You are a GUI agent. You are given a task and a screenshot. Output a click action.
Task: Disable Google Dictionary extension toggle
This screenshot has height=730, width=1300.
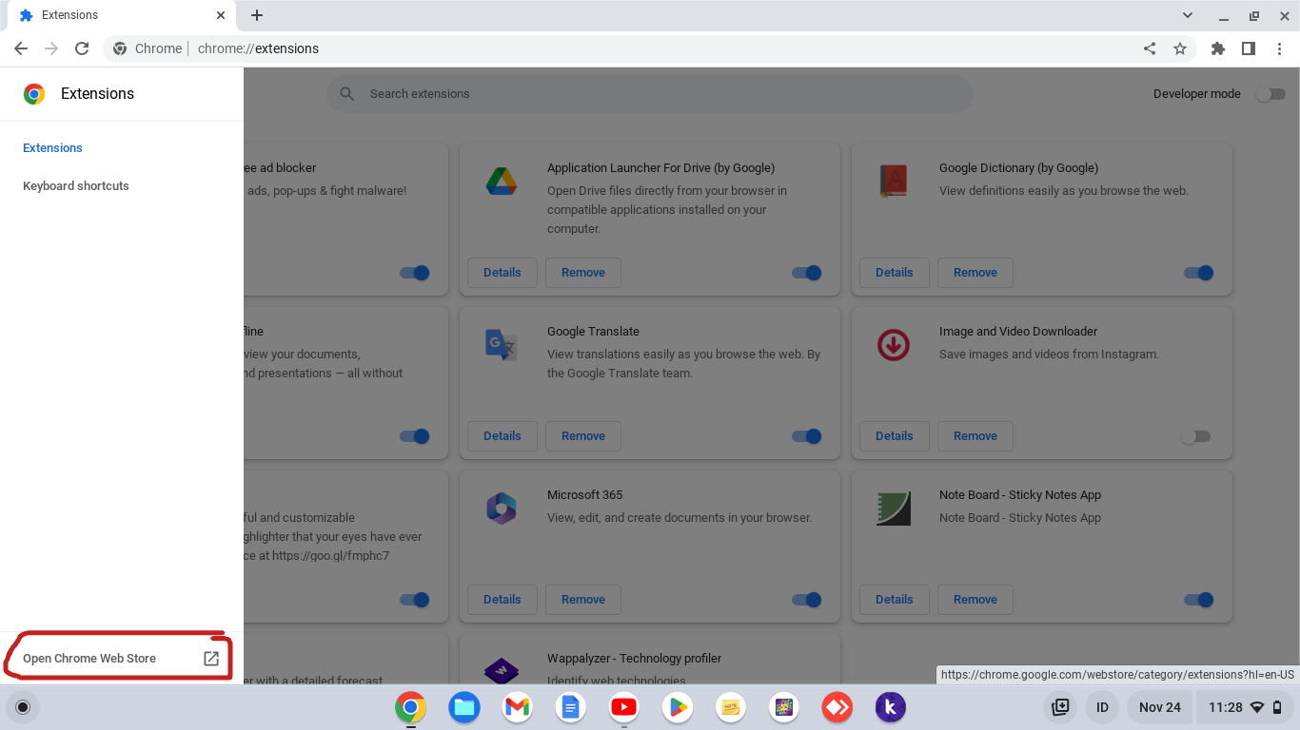(x=1199, y=273)
